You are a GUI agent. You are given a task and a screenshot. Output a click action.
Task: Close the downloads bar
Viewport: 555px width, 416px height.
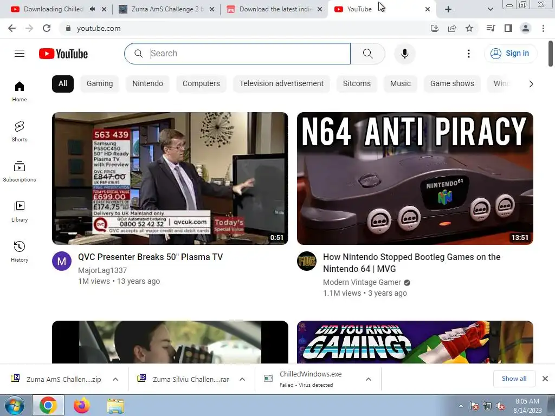(x=545, y=379)
